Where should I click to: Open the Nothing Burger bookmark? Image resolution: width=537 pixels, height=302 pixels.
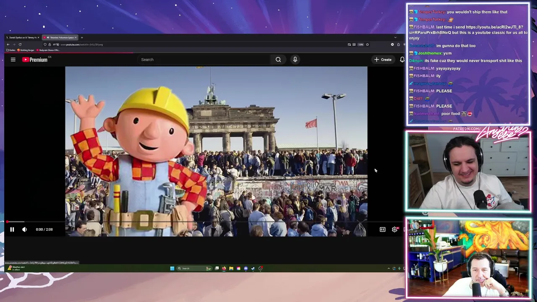tap(26, 50)
